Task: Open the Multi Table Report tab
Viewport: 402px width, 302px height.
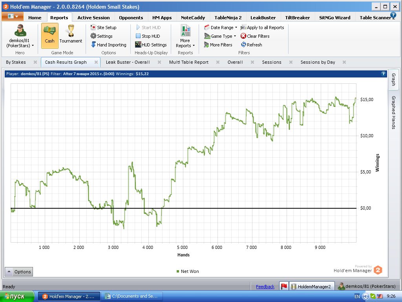Action: point(189,62)
